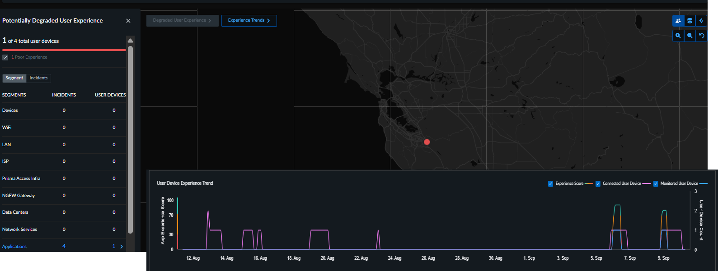Viewport: 718px width, 271px height.
Task: Open the Applications segment link
Action: (x=14, y=247)
